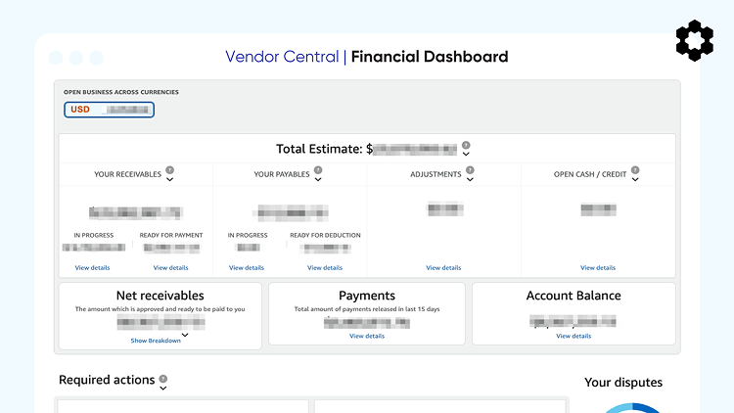Click the Net receivables heading
Viewport: 734px width, 413px height.
161,296
